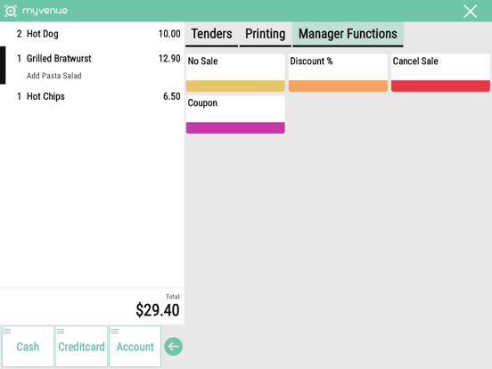This screenshot has height=369, width=492.
Task: Switch to the Tenders tab
Action: (x=211, y=34)
